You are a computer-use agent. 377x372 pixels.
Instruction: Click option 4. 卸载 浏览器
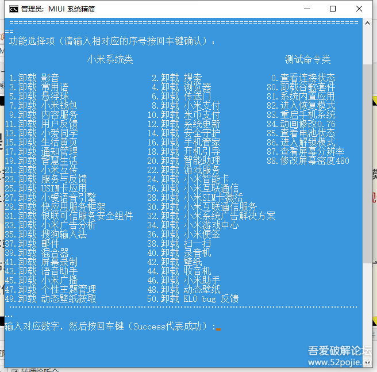(181, 87)
